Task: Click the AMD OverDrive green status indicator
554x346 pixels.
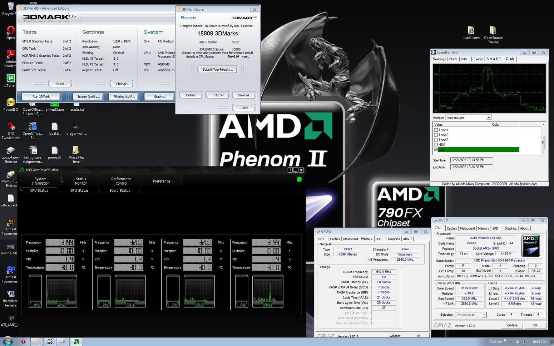Action: pyautogui.click(x=299, y=179)
